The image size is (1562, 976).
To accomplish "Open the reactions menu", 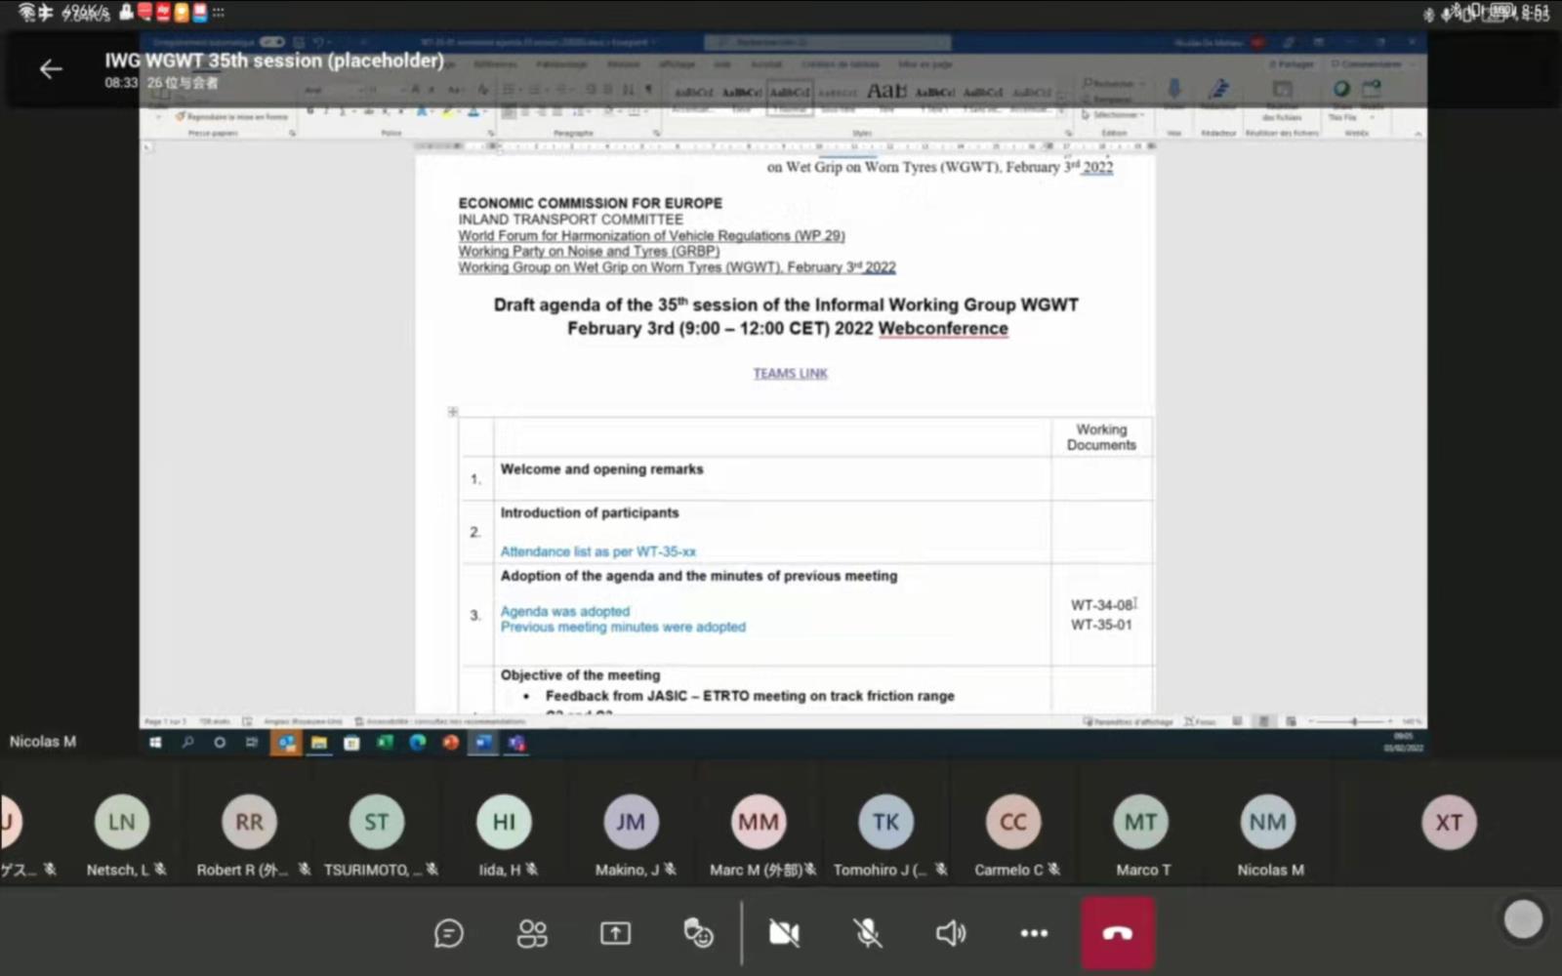I will tap(698, 934).
